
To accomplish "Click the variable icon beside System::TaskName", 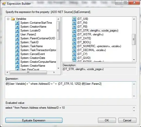I will point(17,46).
